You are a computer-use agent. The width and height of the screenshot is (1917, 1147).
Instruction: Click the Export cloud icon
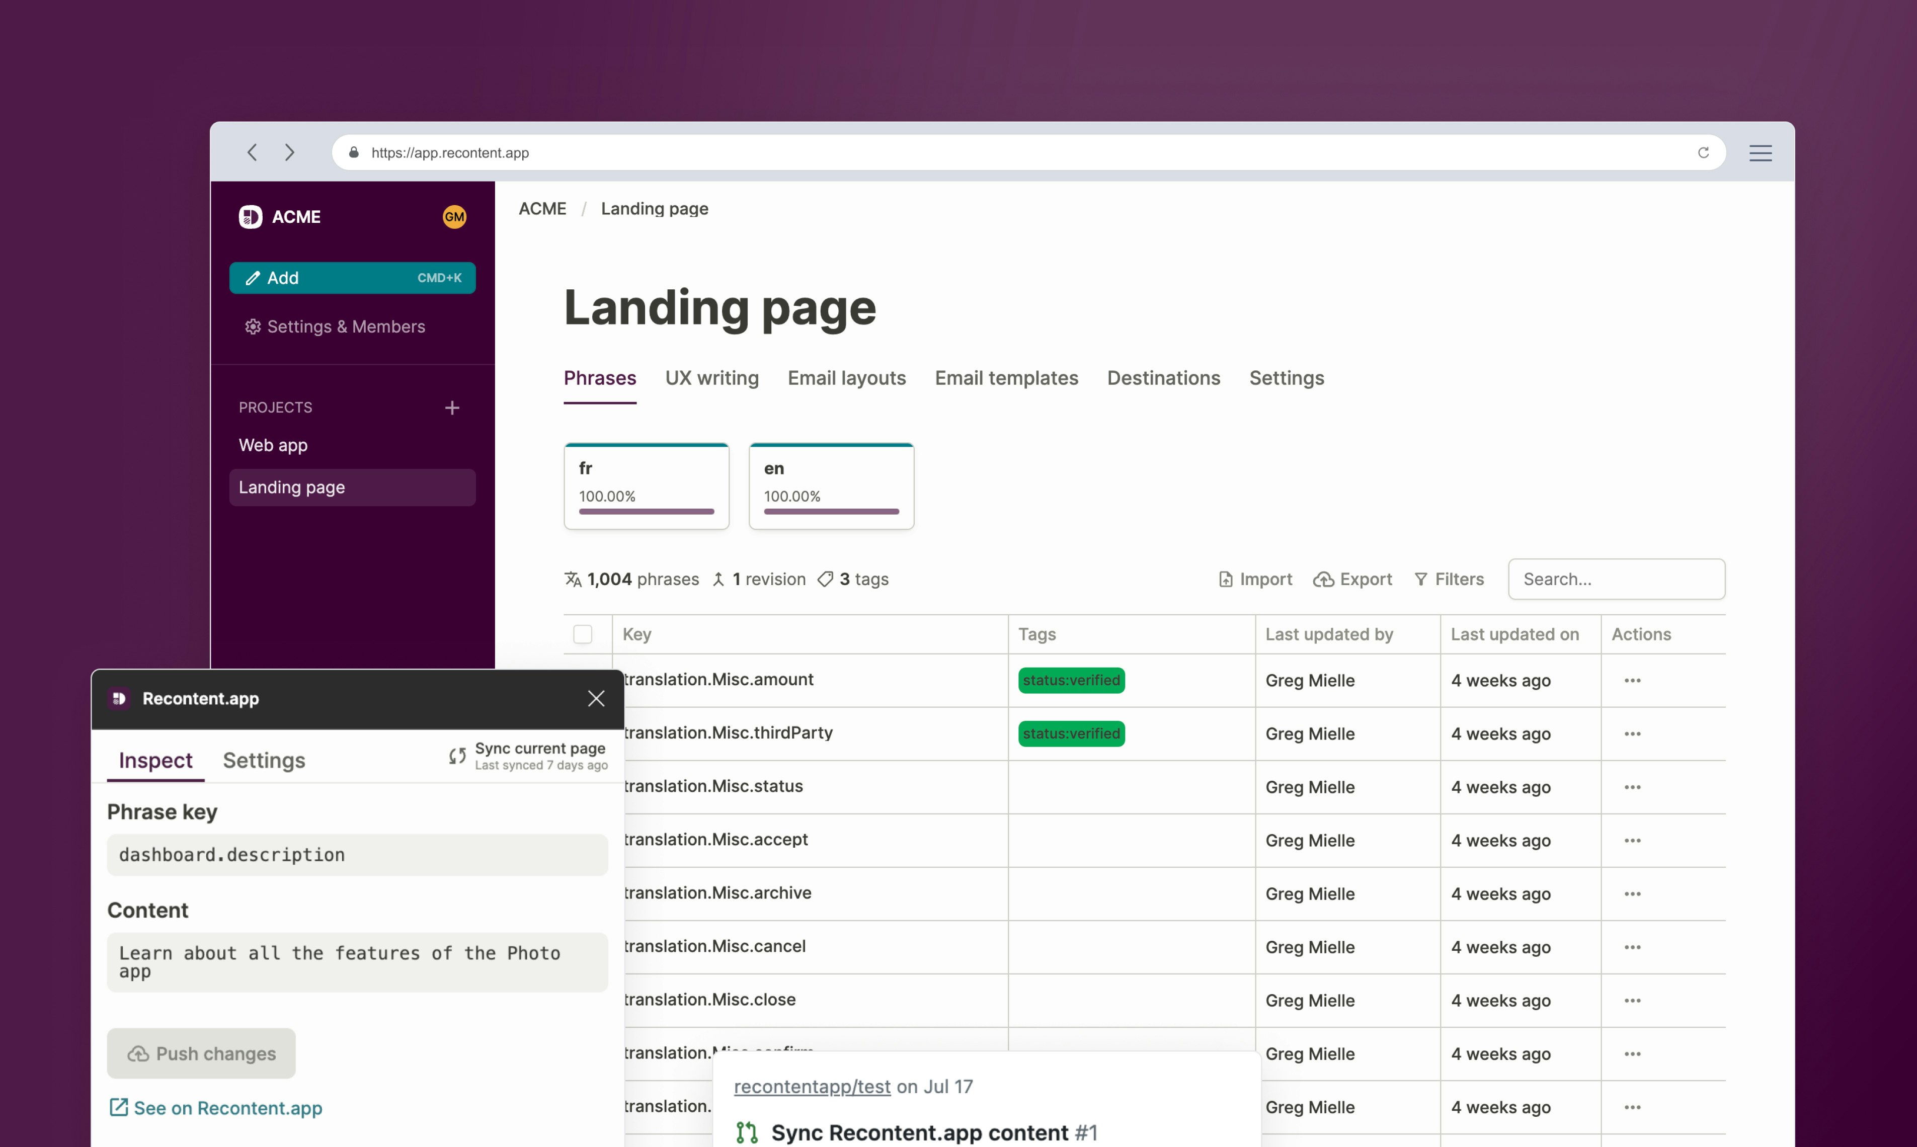pos(1323,580)
